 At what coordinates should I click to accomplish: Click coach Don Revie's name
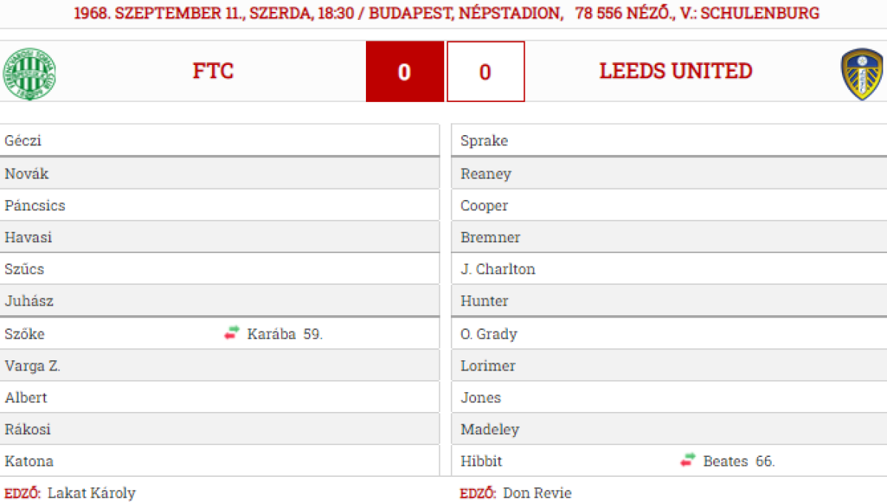tap(537, 493)
